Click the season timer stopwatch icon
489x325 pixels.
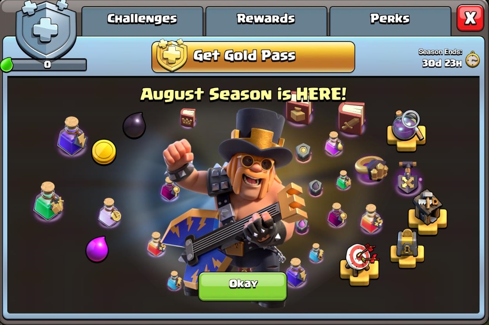coord(472,59)
